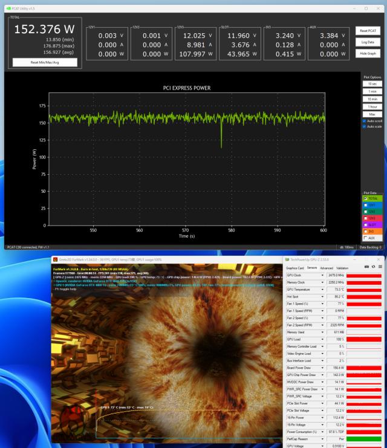
Task: Enable the SLOT plot data checkbox
Action: pos(365,224)
